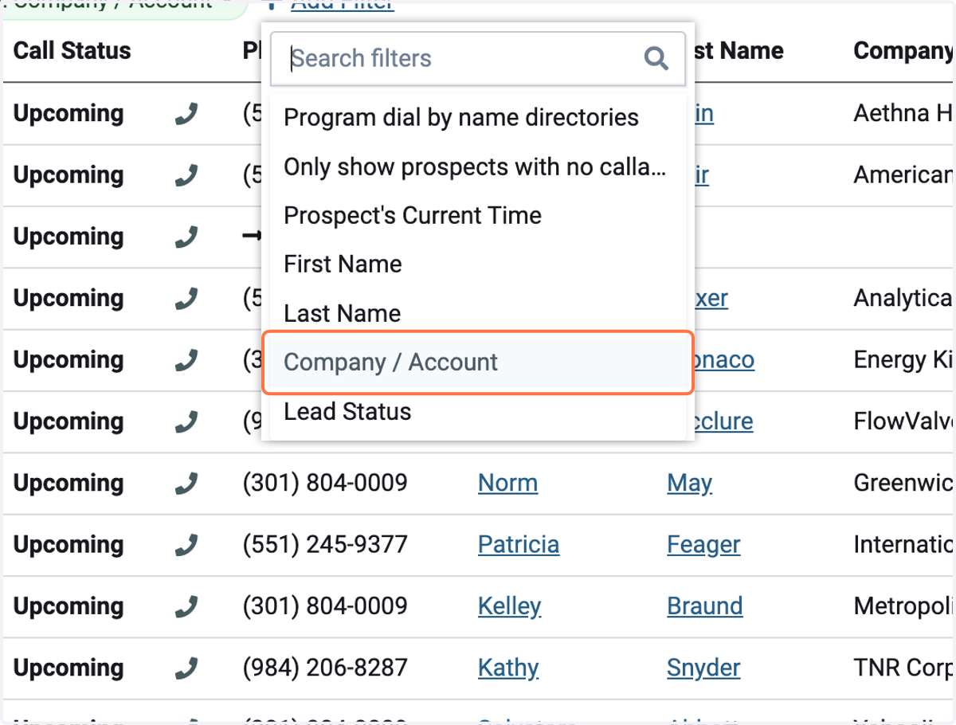Open Braund last name link
Image resolution: width=956 pixels, height=725 pixels.
coord(705,606)
